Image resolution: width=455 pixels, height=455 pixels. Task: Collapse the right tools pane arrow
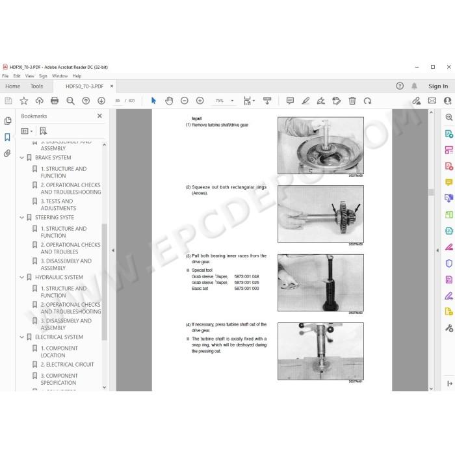(437, 250)
